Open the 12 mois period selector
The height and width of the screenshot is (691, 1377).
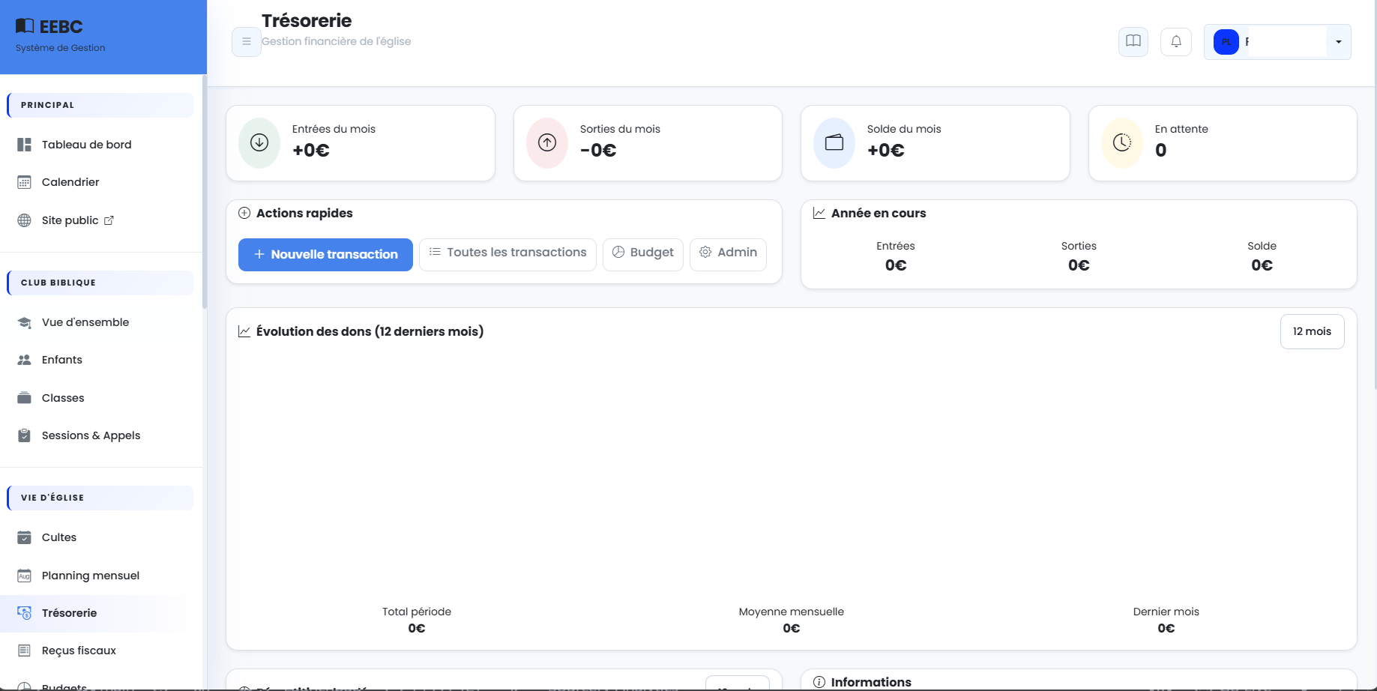[x=1312, y=331]
